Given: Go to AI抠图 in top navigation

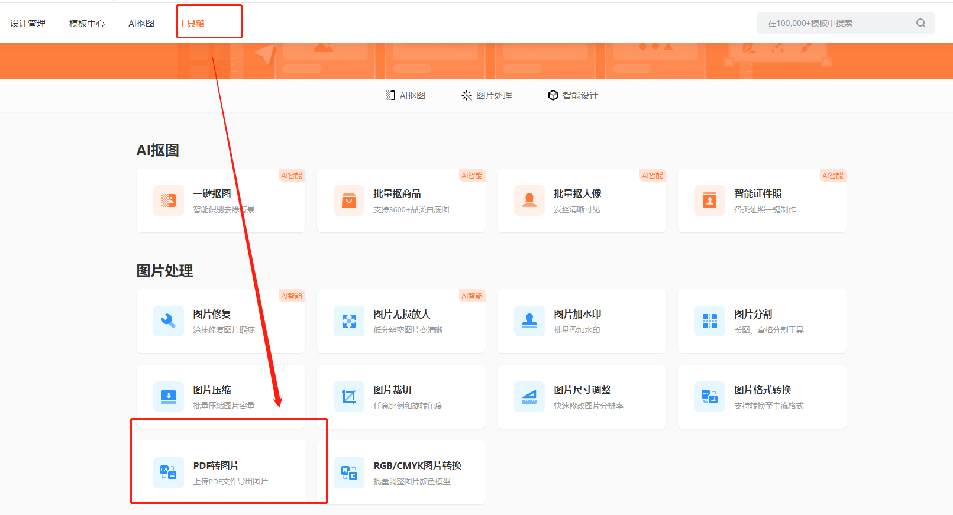Looking at the screenshot, I should [141, 24].
